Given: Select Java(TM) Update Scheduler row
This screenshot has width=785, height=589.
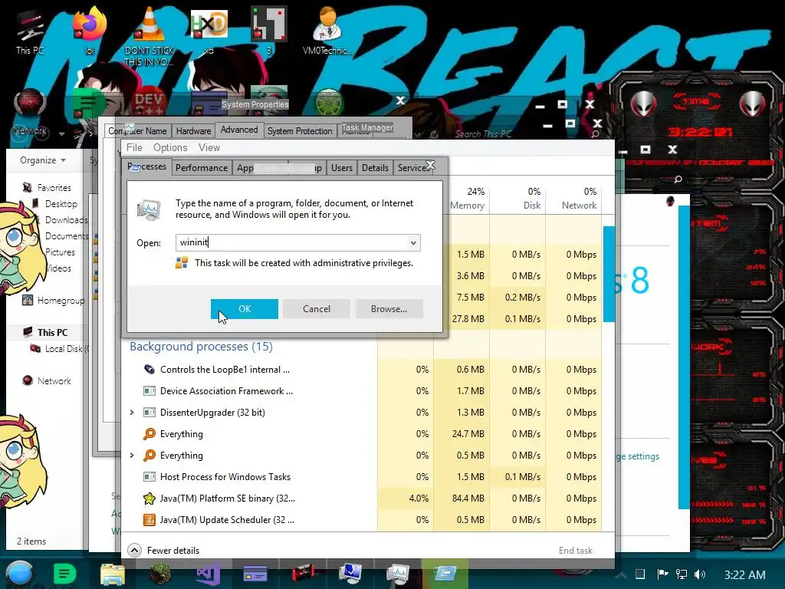Looking at the screenshot, I should 362,520.
